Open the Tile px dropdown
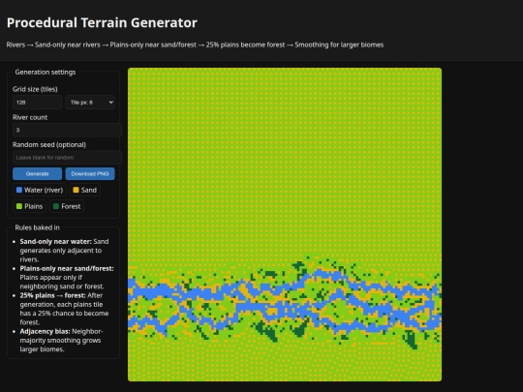The image size is (523, 392). [x=90, y=103]
